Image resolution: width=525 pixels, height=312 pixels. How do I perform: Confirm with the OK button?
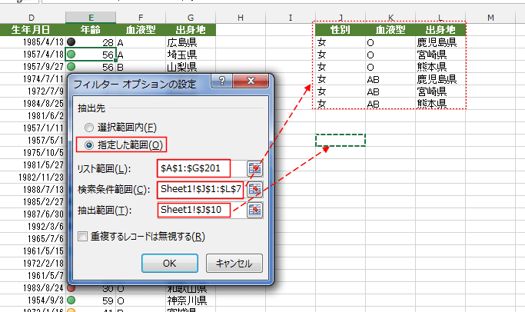point(169,263)
